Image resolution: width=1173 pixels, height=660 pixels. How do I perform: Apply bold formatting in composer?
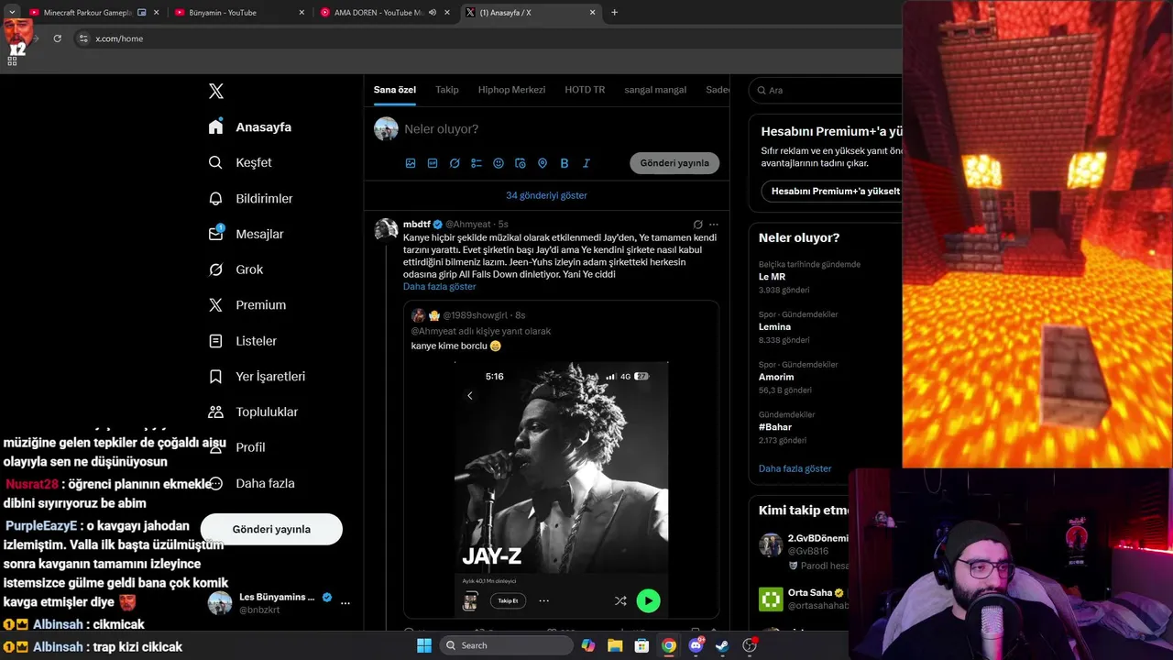pos(565,163)
